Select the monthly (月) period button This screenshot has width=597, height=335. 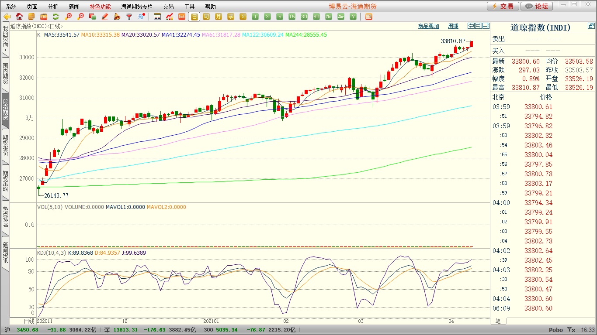[x=219, y=17]
